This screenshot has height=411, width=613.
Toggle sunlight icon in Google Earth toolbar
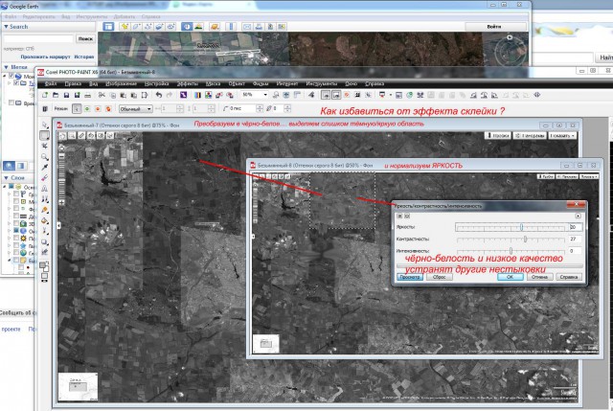pyautogui.click(x=198, y=27)
